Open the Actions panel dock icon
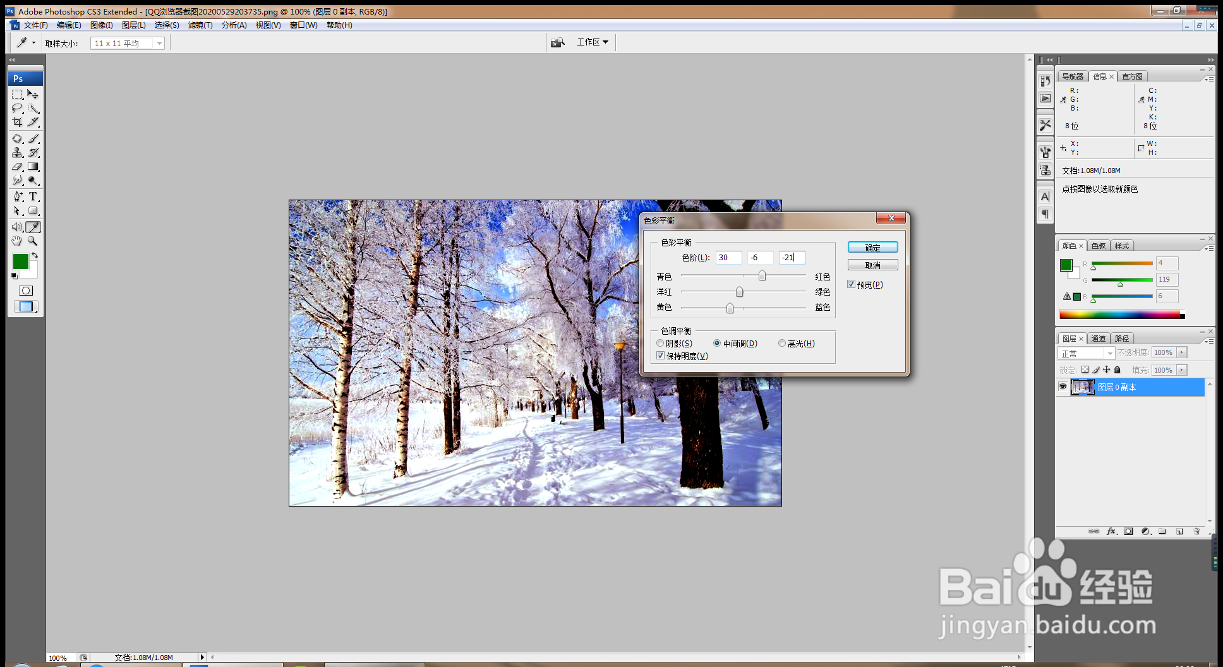Image resolution: width=1223 pixels, height=667 pixels. tap(1045, 99)
